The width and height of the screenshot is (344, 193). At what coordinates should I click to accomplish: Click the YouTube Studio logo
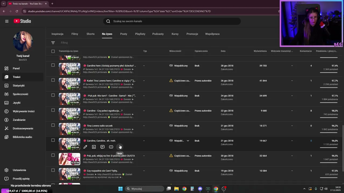22,21
